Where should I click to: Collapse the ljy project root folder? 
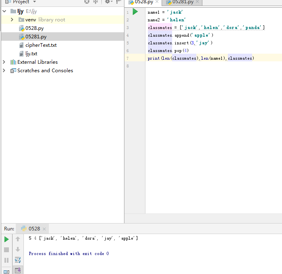pyautogui.click(x=4, y=11)
